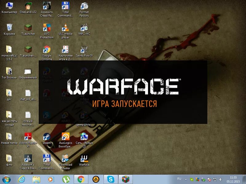The image size is (246, 184).
Task: Switch to Skype in the taskbar
Action: 111,179
